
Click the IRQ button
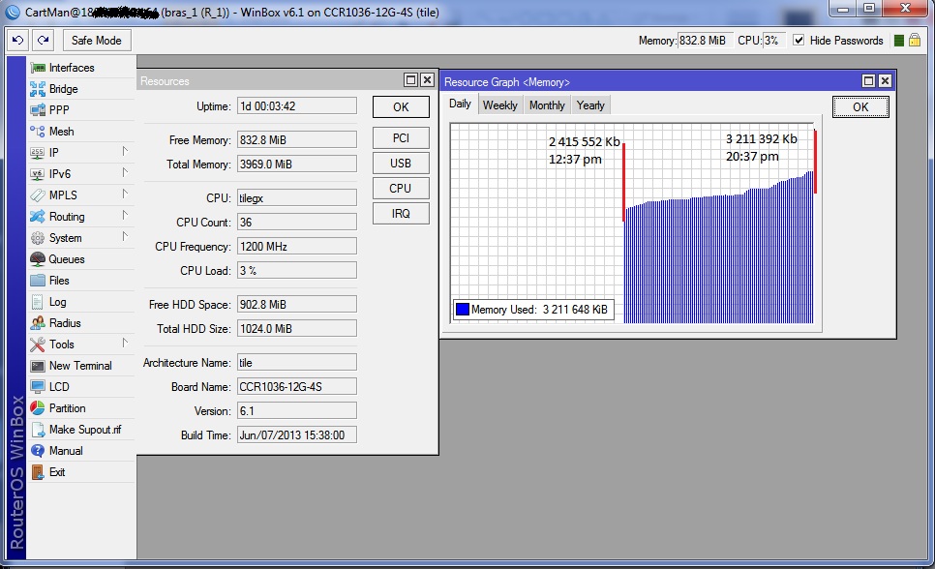[401, 213]
